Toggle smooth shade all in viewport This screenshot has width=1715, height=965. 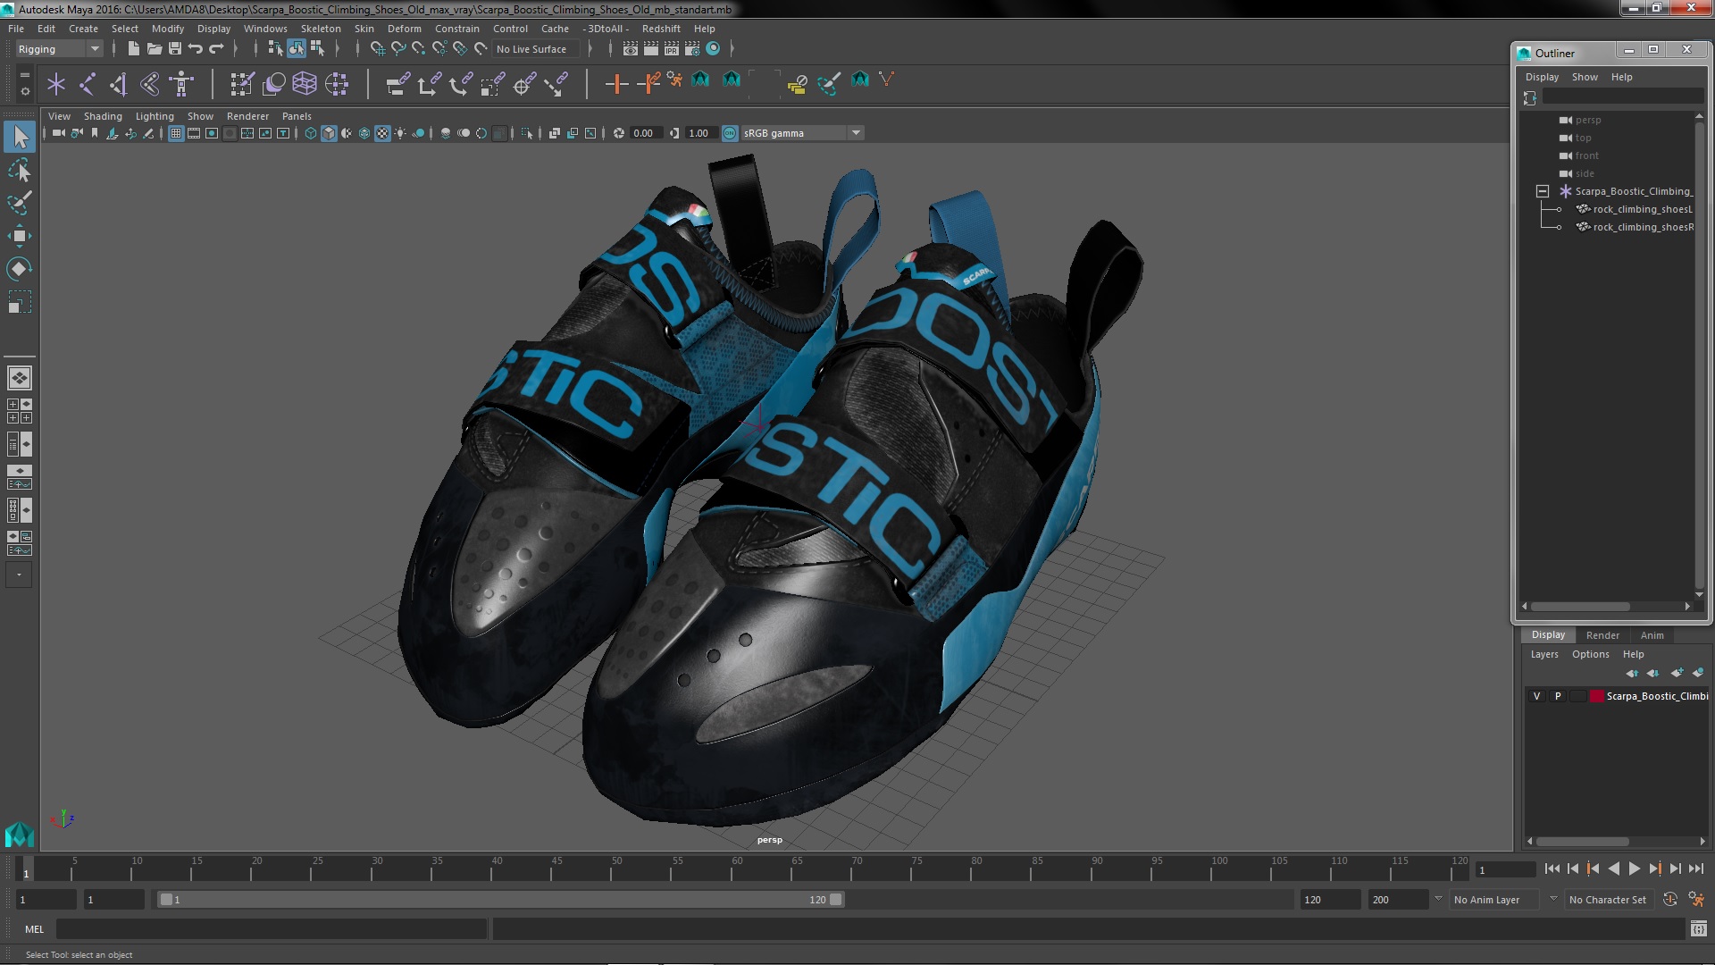tap(329, 133)
